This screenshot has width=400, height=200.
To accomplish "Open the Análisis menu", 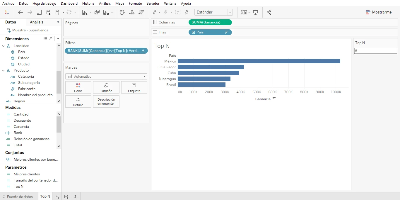I will pos(105,4).
